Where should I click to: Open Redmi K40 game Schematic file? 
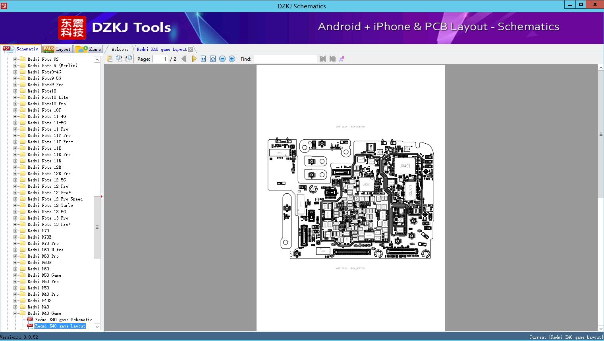click(x=64, y=320)
